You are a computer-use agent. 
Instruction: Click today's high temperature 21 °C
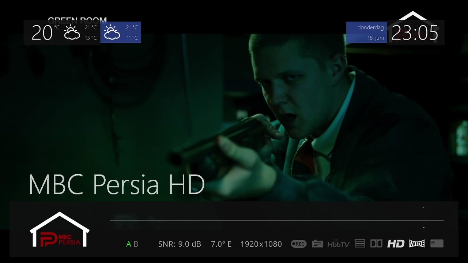(91, 27)
